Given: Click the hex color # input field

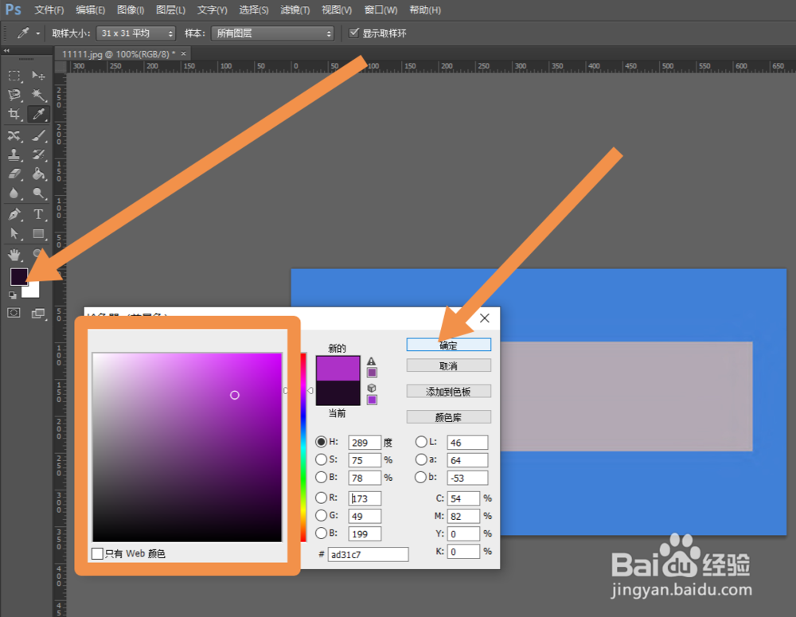Looking at the screenshot, I should point(368,554).
